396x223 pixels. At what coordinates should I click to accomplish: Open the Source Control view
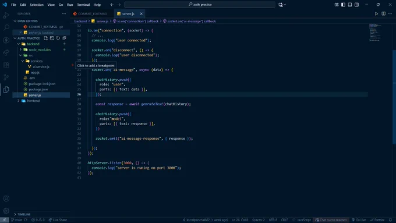pos(6,77)
